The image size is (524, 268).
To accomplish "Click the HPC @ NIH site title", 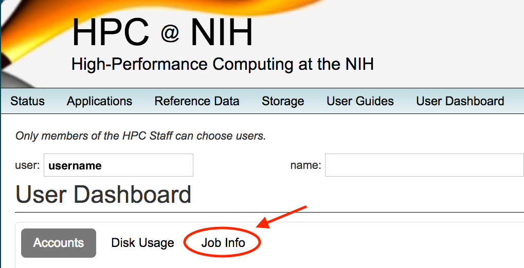I will [162, 33].
